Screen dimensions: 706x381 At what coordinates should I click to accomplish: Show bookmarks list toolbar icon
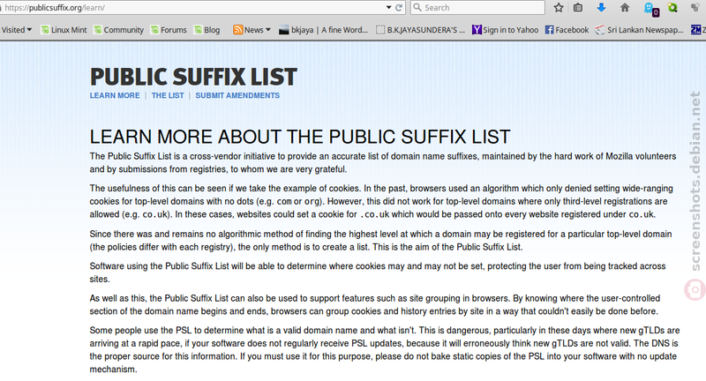(x=578, y=8)
